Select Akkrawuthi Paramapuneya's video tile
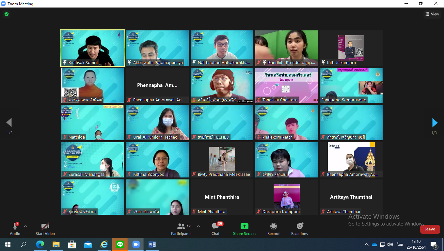Viewport: 444px width, 251px height. [157, 48]
